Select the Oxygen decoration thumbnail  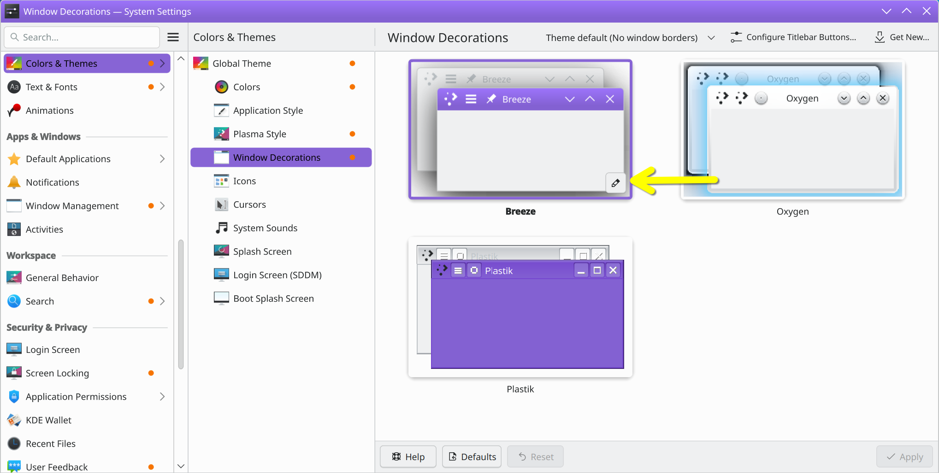[x=793, y=129]
